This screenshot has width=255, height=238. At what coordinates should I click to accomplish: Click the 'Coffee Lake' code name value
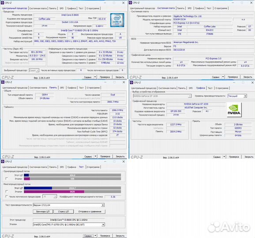click(x=44, y=19)
